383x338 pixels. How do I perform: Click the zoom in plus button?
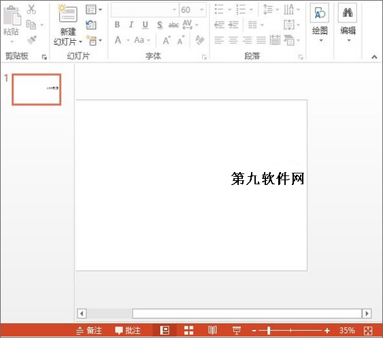tap(327, 331)
